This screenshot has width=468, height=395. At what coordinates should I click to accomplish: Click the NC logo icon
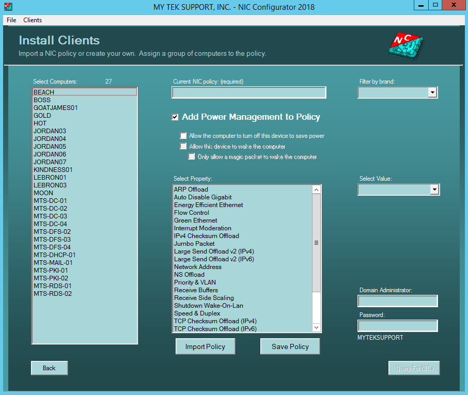click(x=405, y=45)
